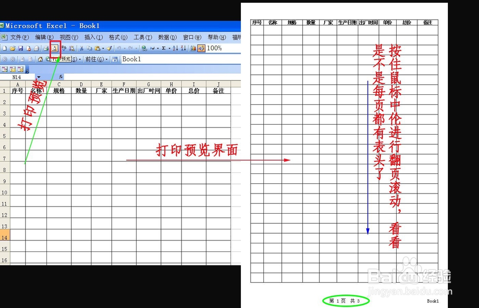Open the Print Preview tool
The height and width of the screenshot is (308, 479).
(x=54, y=48)
